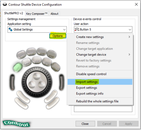141x130 pixels.
Task: Switch to the About tab
Action: (54, 14)
